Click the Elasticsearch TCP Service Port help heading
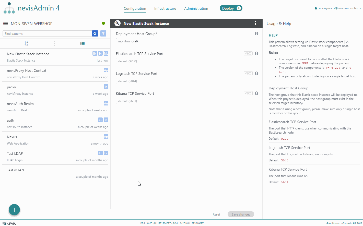This screenshot has width=363, height=226. pos(292,122)
